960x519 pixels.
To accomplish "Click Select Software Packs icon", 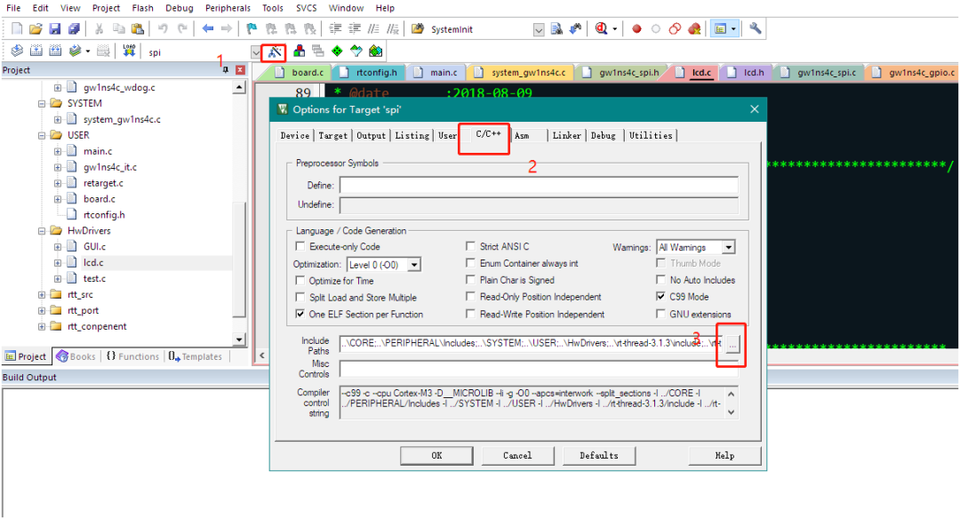I will pyautogui.click(x=356, y=52).
